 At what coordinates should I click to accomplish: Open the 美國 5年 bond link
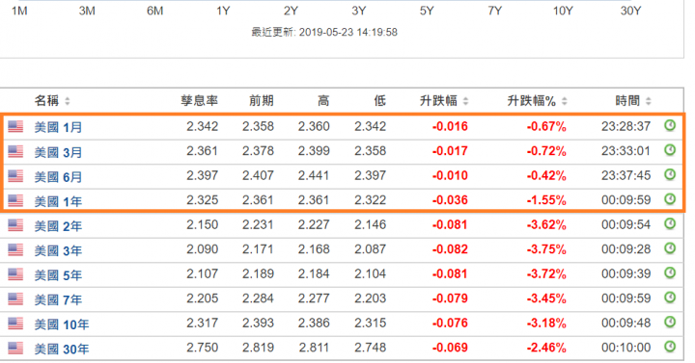(x=58, y=275)
